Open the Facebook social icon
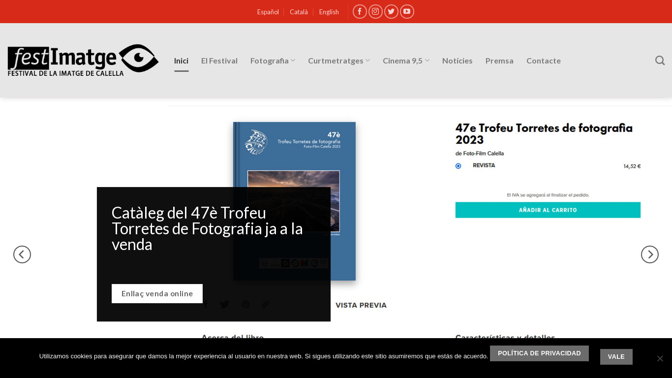 coord(360,11)
